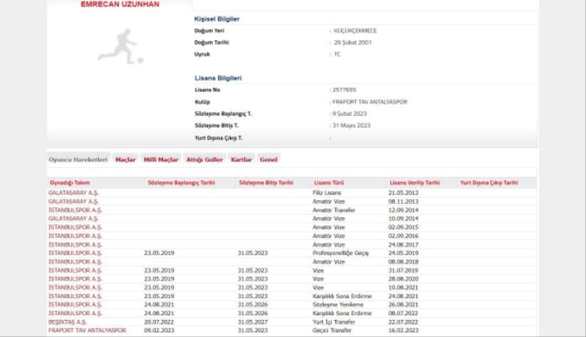586x337 pixels.
Task: Select the Genel tab
Action: pos(268,159)
